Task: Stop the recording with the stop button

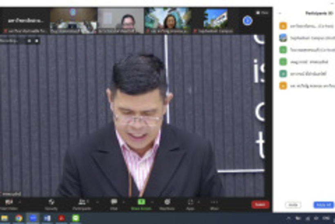Action: click(37, 41)
